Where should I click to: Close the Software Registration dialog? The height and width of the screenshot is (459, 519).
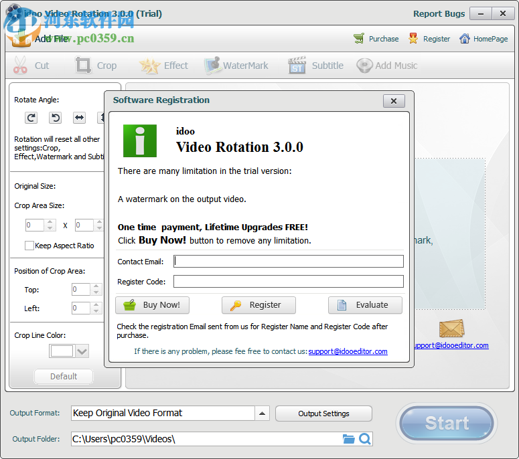click(x=394, y=101)
